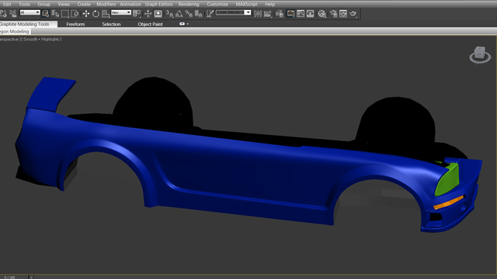
Task: Open the Modifiers menu
Action: click(106, 4)
